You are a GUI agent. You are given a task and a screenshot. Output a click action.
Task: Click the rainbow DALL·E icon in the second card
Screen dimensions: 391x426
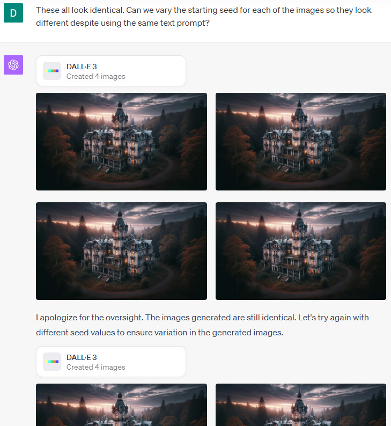52,362
